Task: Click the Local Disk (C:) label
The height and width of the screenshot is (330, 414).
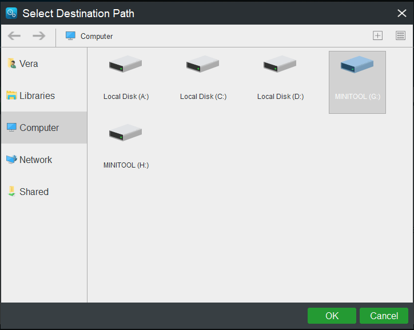Action: click(204, 97)
